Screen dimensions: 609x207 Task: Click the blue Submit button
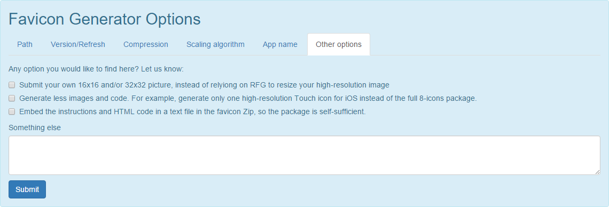coord(27,189)
